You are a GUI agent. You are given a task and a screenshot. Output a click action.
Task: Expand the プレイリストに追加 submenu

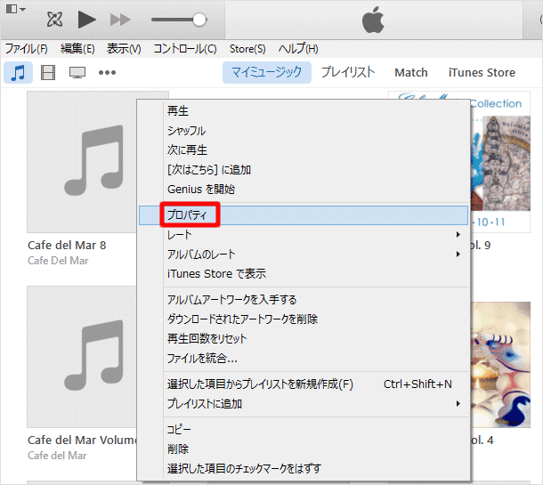point(304,404)
